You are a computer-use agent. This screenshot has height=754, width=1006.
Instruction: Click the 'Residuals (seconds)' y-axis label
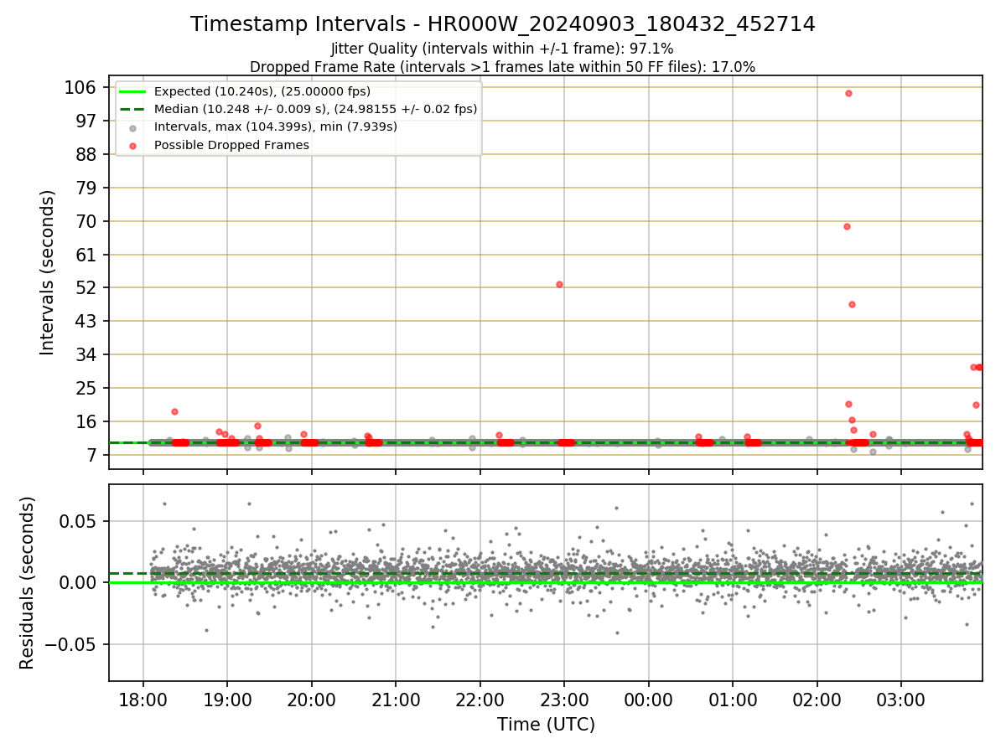pos(28,582)
